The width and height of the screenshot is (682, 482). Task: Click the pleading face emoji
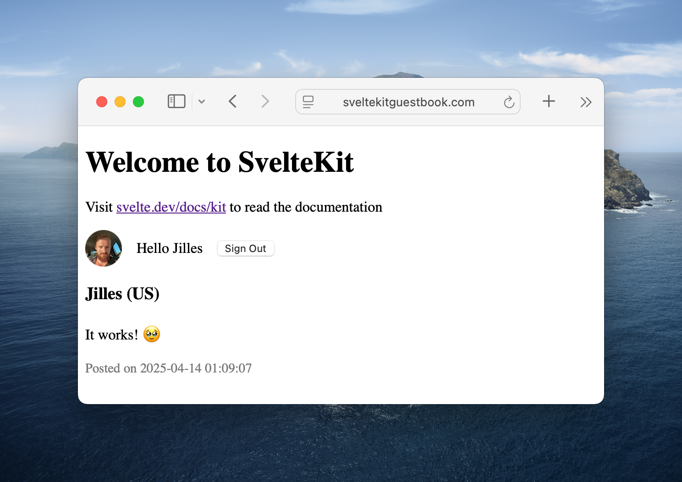tap(151, 334)
